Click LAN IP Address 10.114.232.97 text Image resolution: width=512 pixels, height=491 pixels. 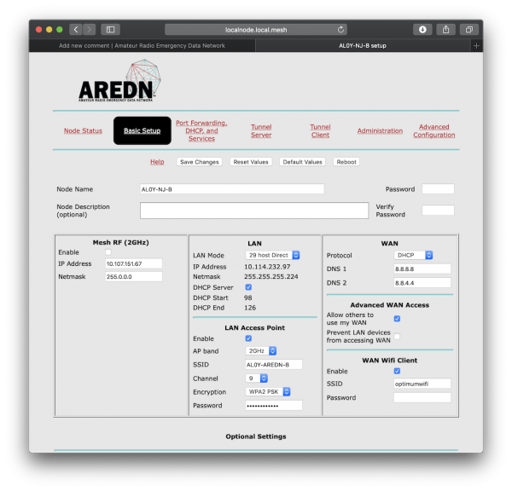(x=267, y=267)
